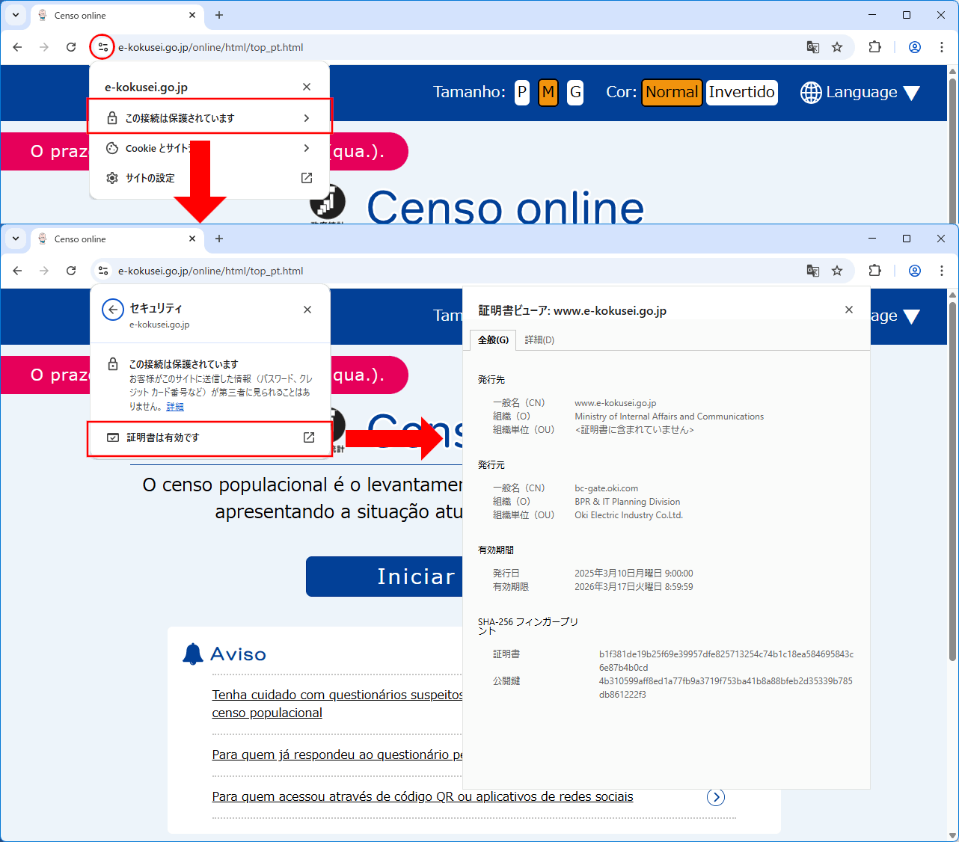The height and width of the screenshot is (842, 959).
Task: Select the 全般(G) certificate tab
Action: tap(493, 340)
